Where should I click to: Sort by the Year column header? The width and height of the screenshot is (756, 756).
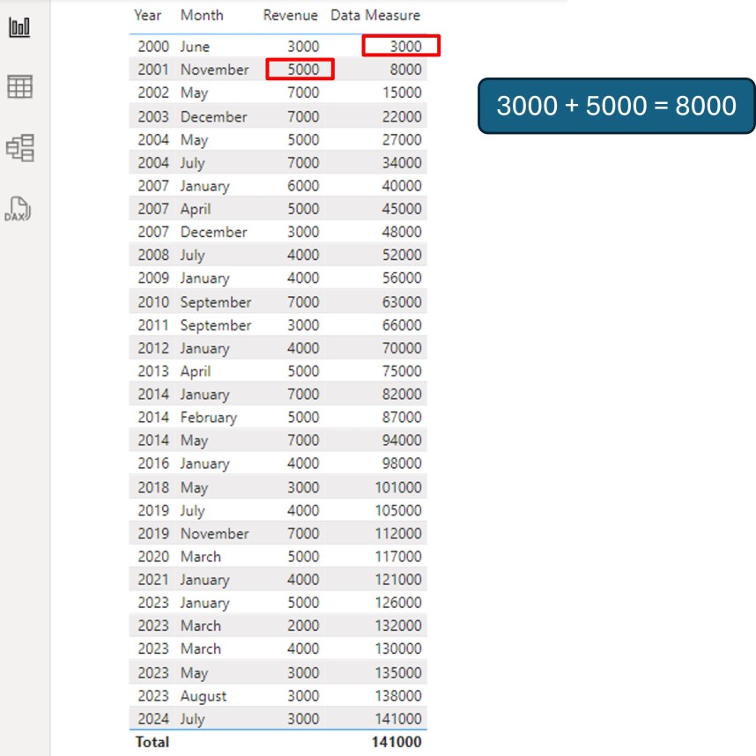coord(147,15)
